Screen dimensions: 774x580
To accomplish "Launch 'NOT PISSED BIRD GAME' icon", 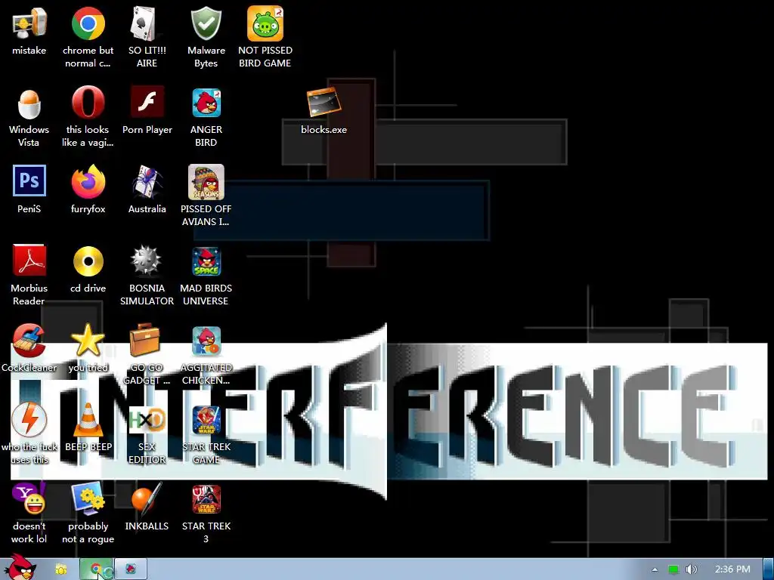I will (265, 23).
